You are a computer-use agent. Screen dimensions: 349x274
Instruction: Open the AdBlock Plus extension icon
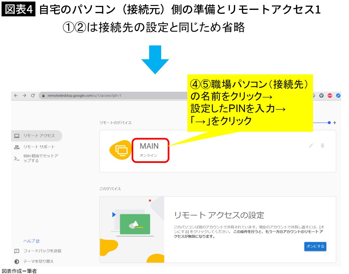(330, 96)
